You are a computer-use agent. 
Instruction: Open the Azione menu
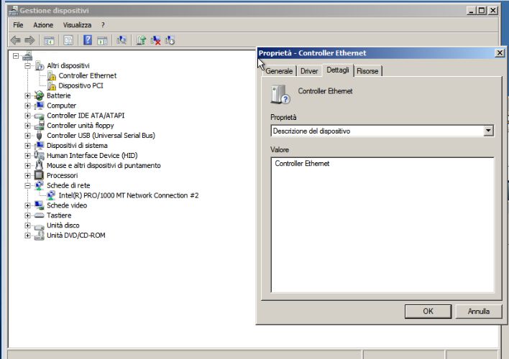tap(43, 25)
